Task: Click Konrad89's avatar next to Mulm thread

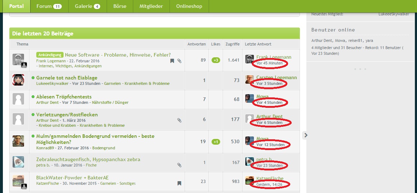Action: [x=18, y=141]
